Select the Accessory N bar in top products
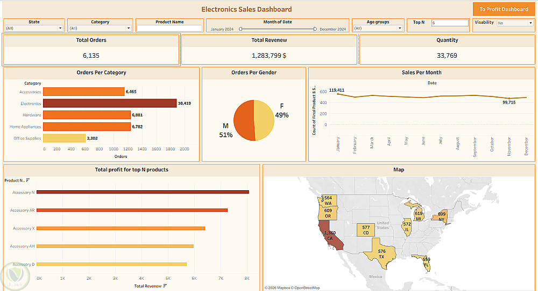 pyautogui.click(x=143, y=192)
